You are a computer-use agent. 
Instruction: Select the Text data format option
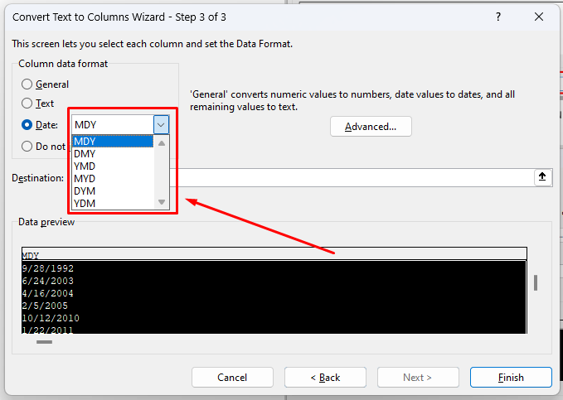coord(27,104)
